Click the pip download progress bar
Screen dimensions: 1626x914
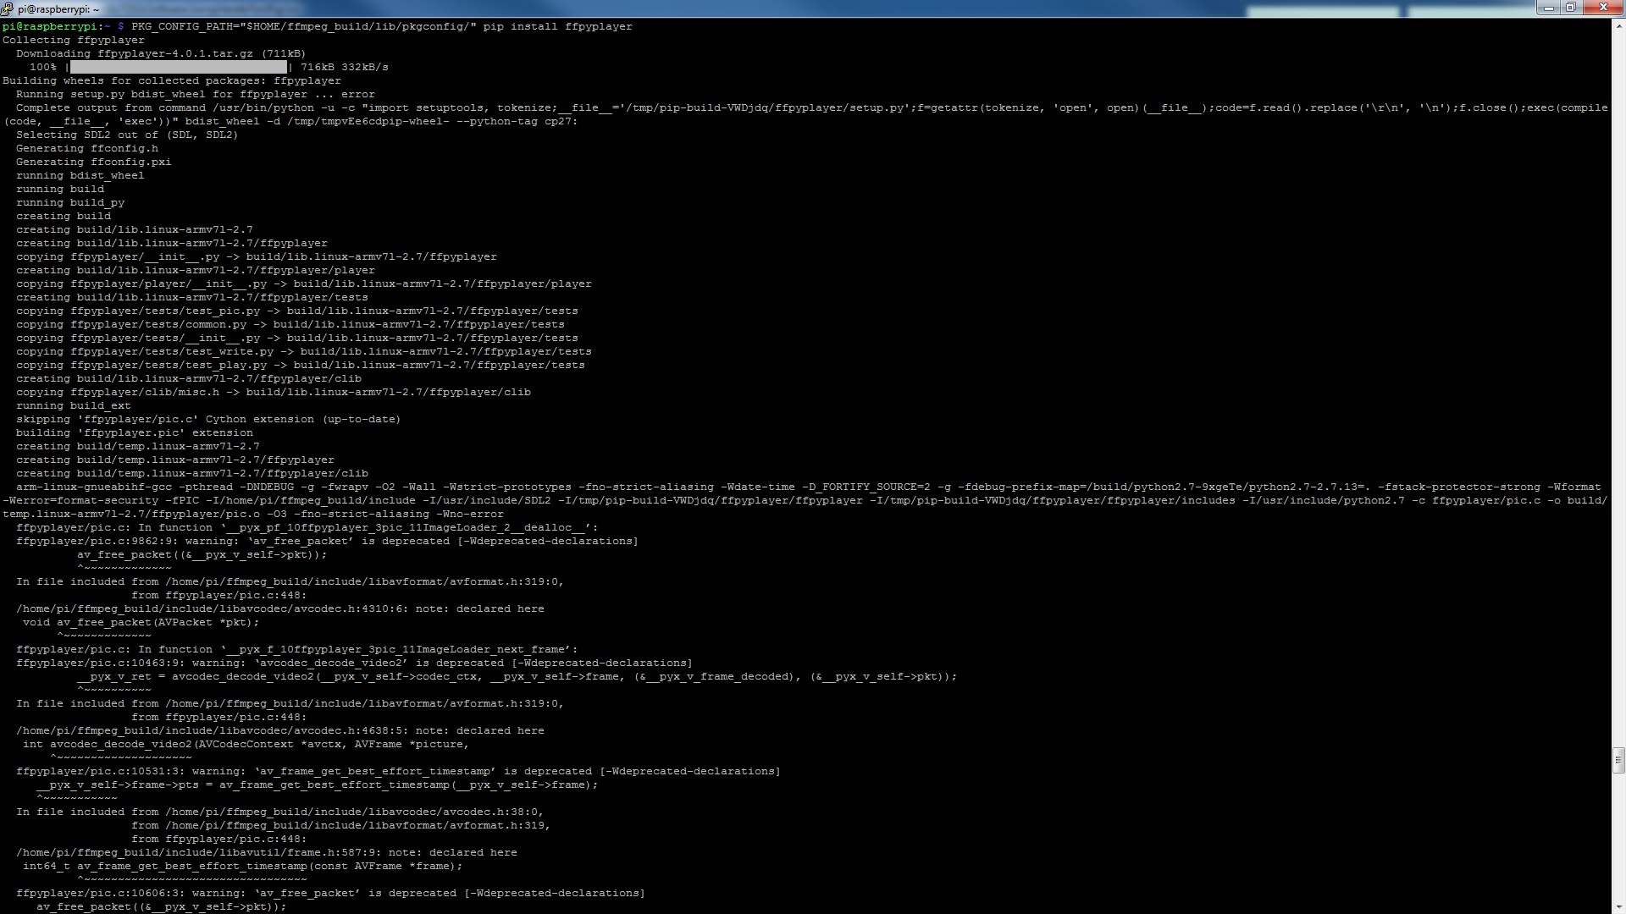coord(179,67)
